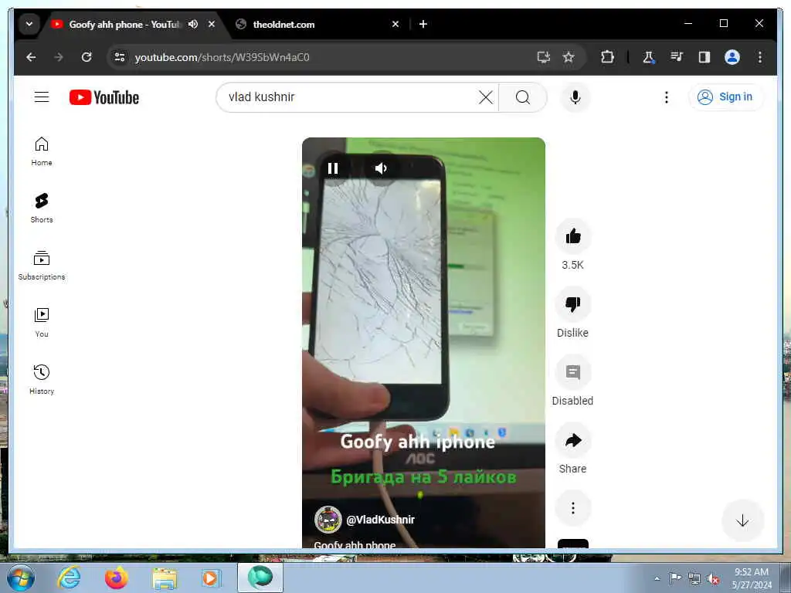791x593 pixels.
Task: Open the @VladKushnir channel avatar
Action: click(x=328, y=520)
